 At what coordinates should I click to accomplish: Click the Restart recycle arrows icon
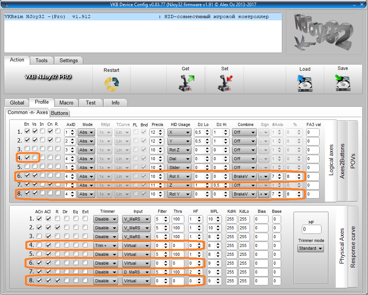click(111, 83)
